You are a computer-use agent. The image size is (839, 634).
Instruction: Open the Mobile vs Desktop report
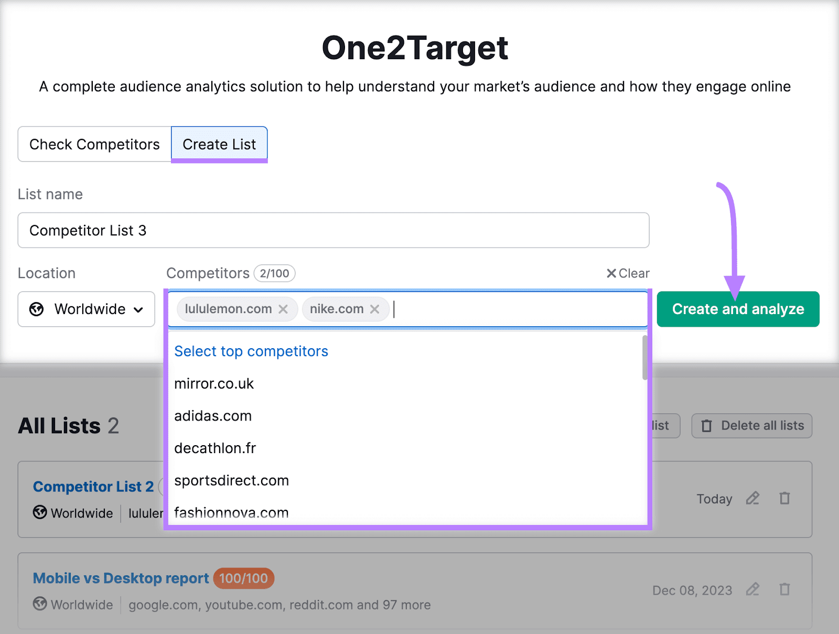coord(120,578)
